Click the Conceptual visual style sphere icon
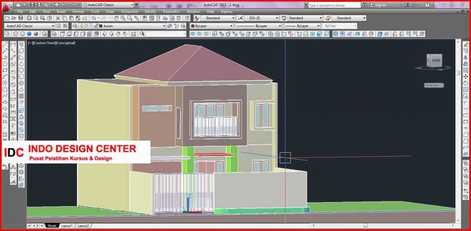Image resolution: width=471 pixels, height=231 pixels. tap(36, 34)
